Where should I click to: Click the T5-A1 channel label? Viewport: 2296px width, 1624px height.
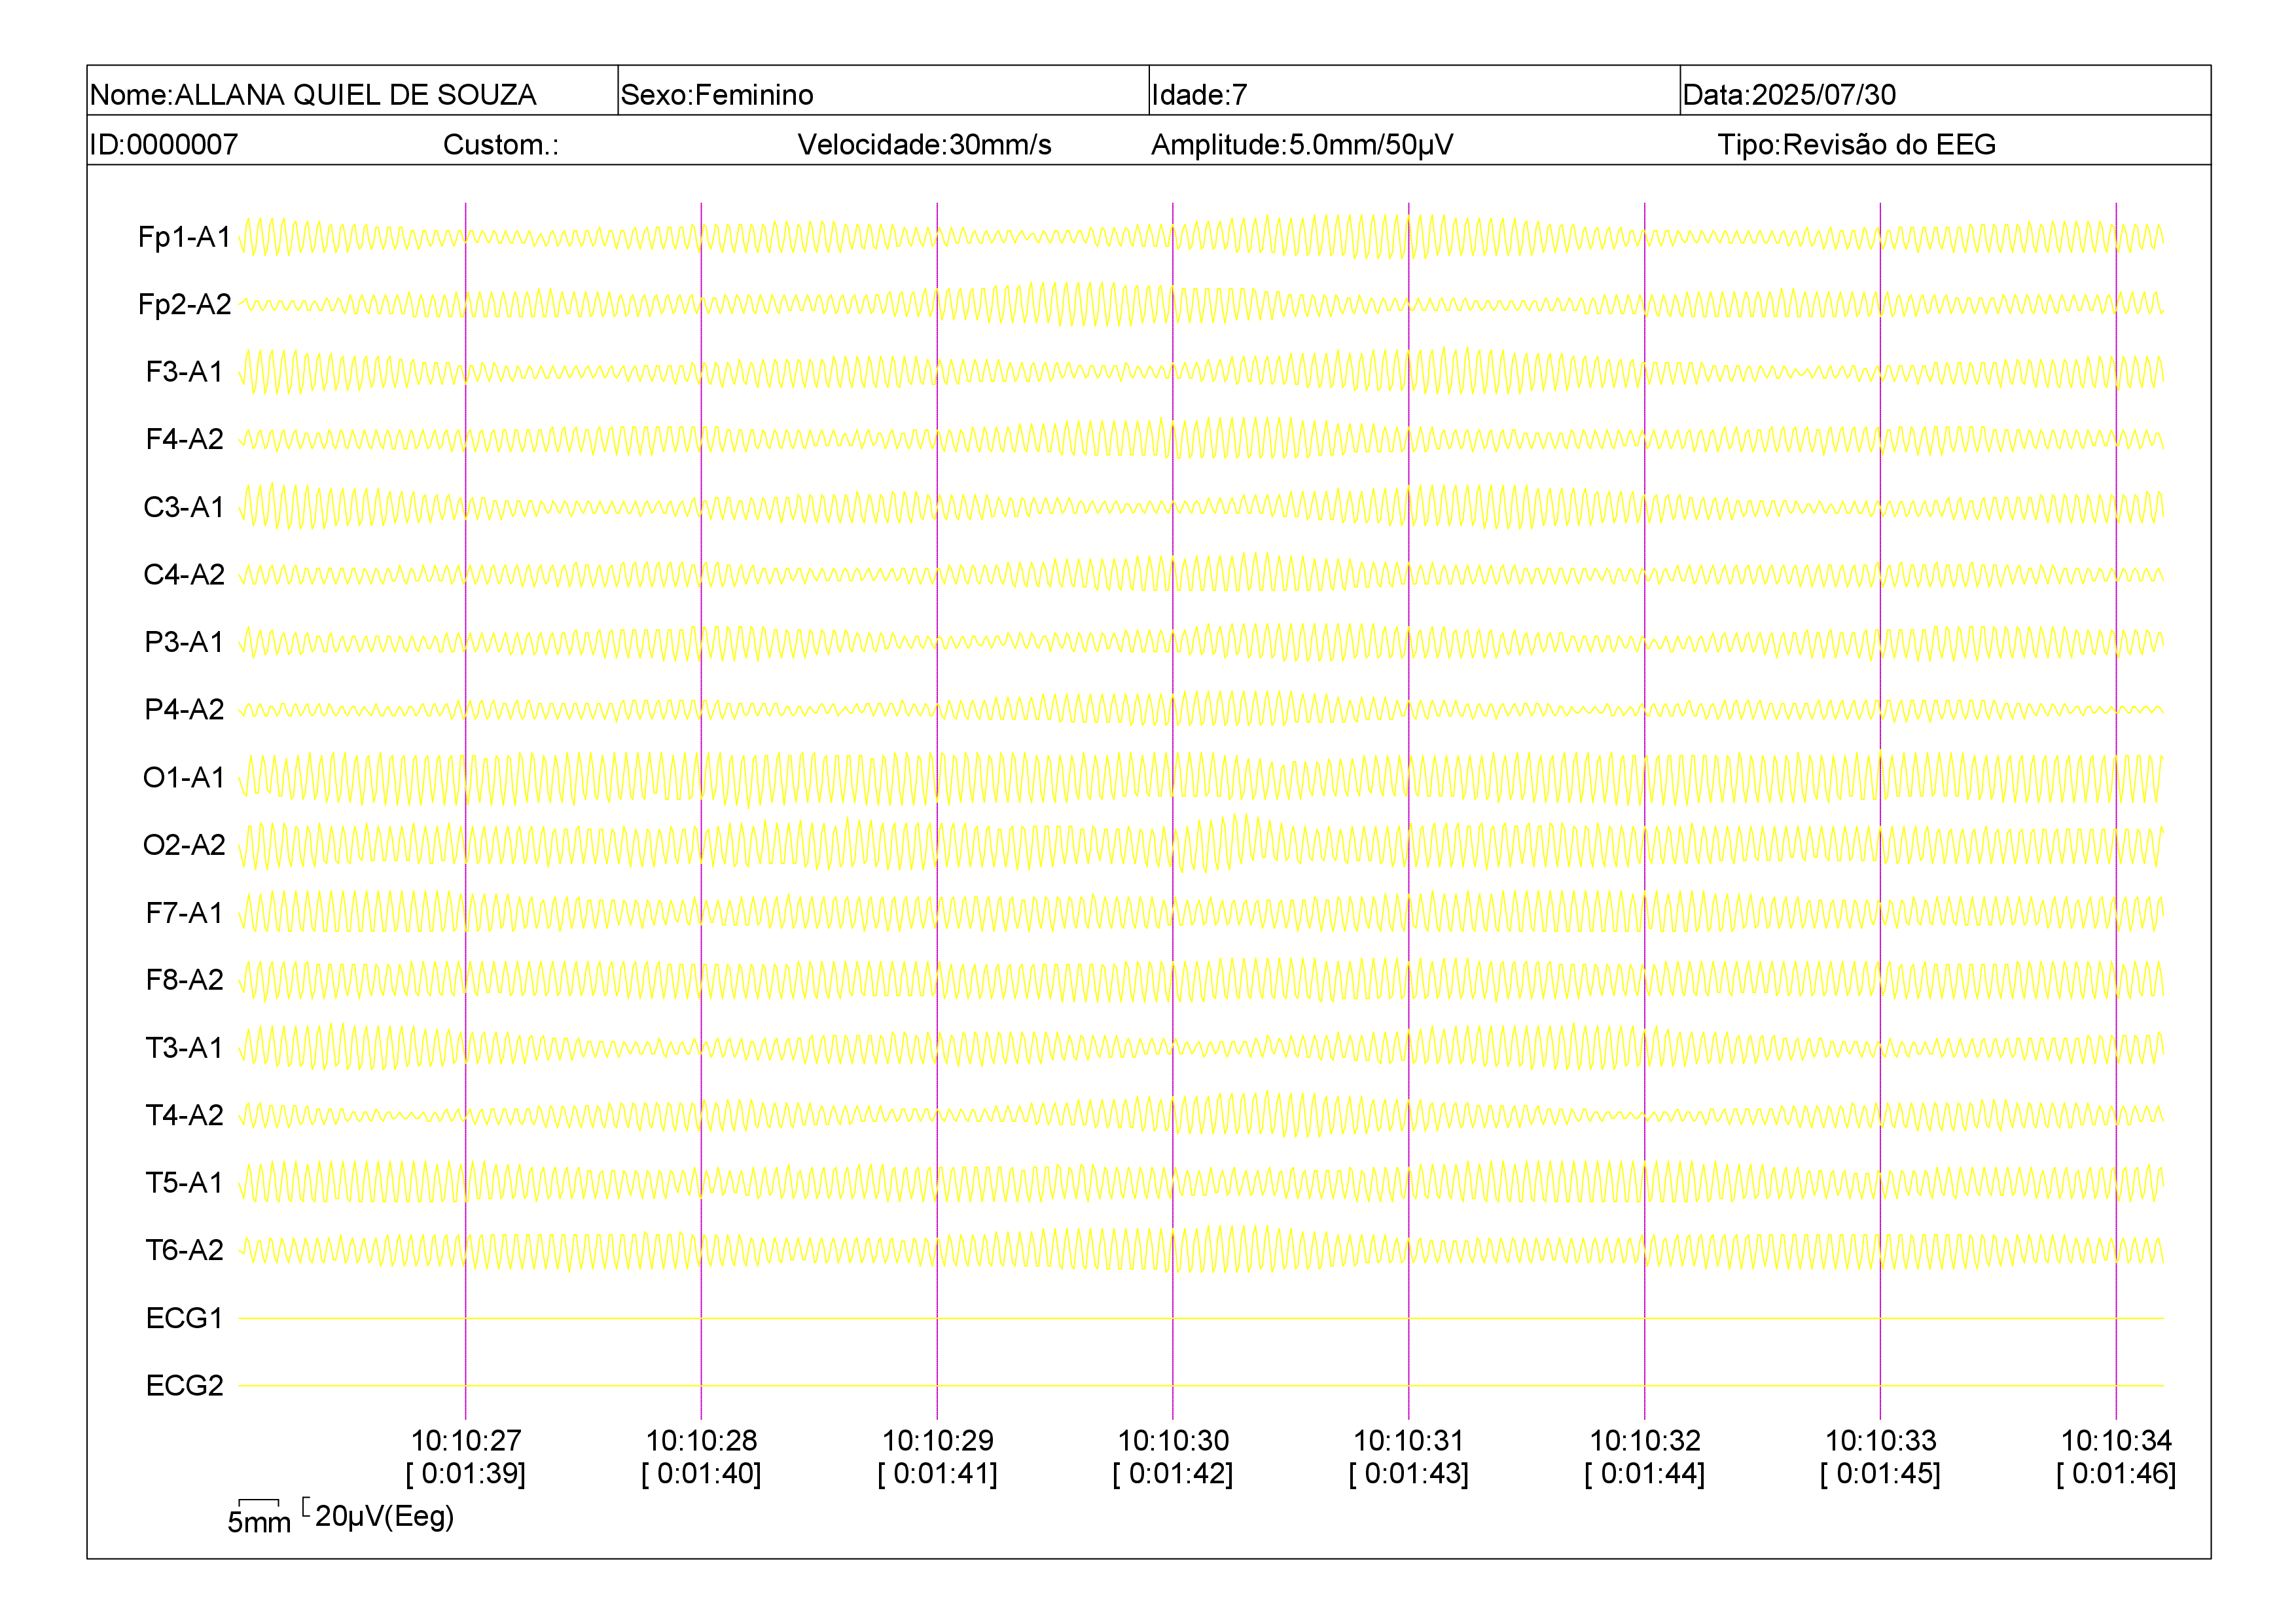(185, 1183)
